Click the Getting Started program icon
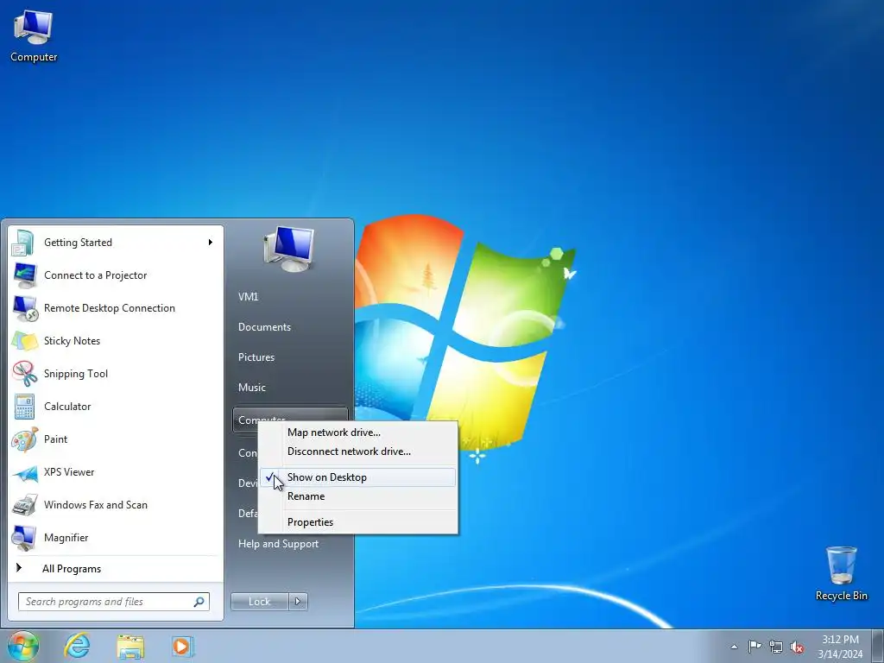This screenshot has width=884, height=663. [23, 243]
